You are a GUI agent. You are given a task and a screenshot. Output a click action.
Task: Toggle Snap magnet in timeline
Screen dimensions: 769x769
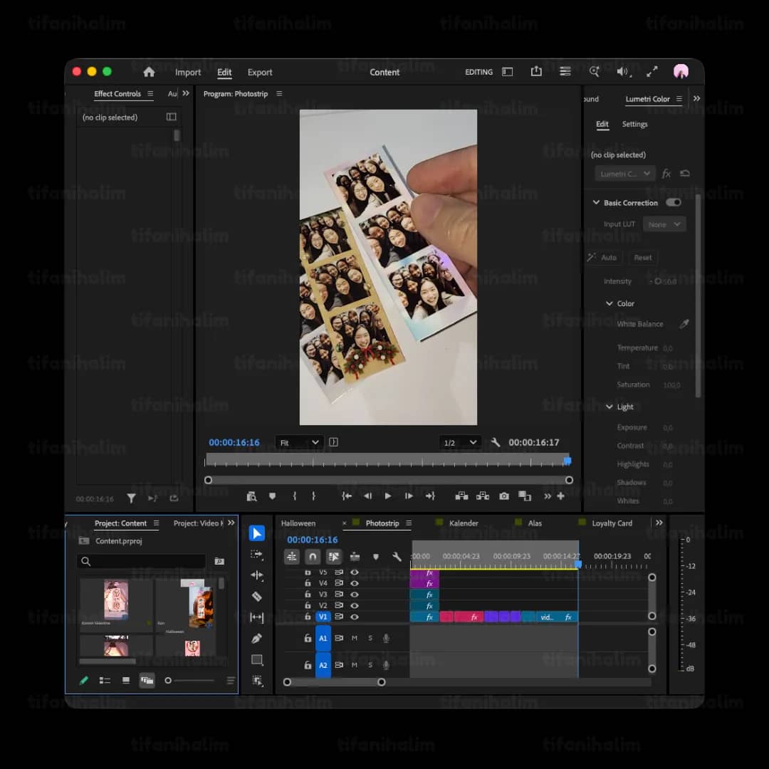click(x=313, y=557)
